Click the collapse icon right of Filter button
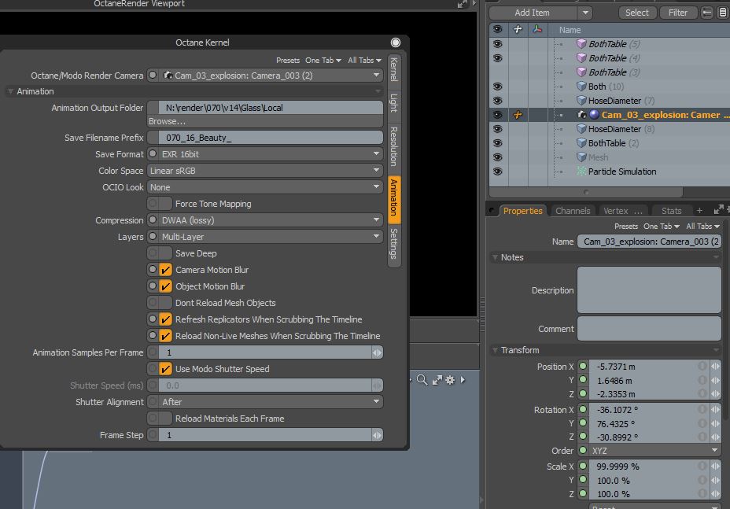730x509 pixels. pos(706,13)
